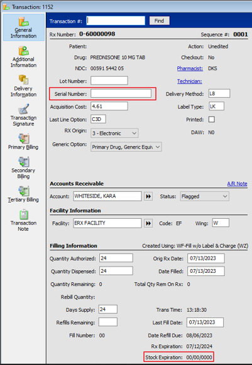Focus the Serial Number field

121,93
